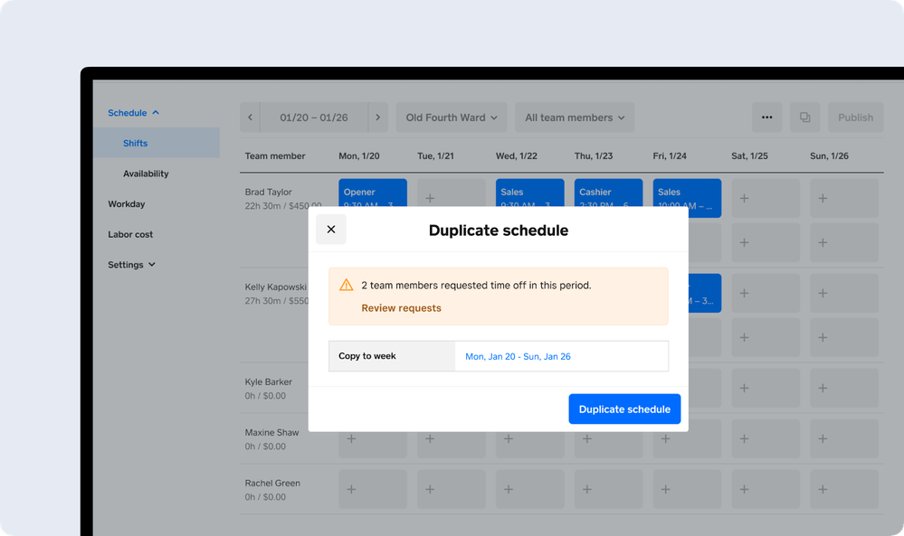Click the duplicate schedule copy icon
This screenshot has width=904, height=536.
click(804, 118)
